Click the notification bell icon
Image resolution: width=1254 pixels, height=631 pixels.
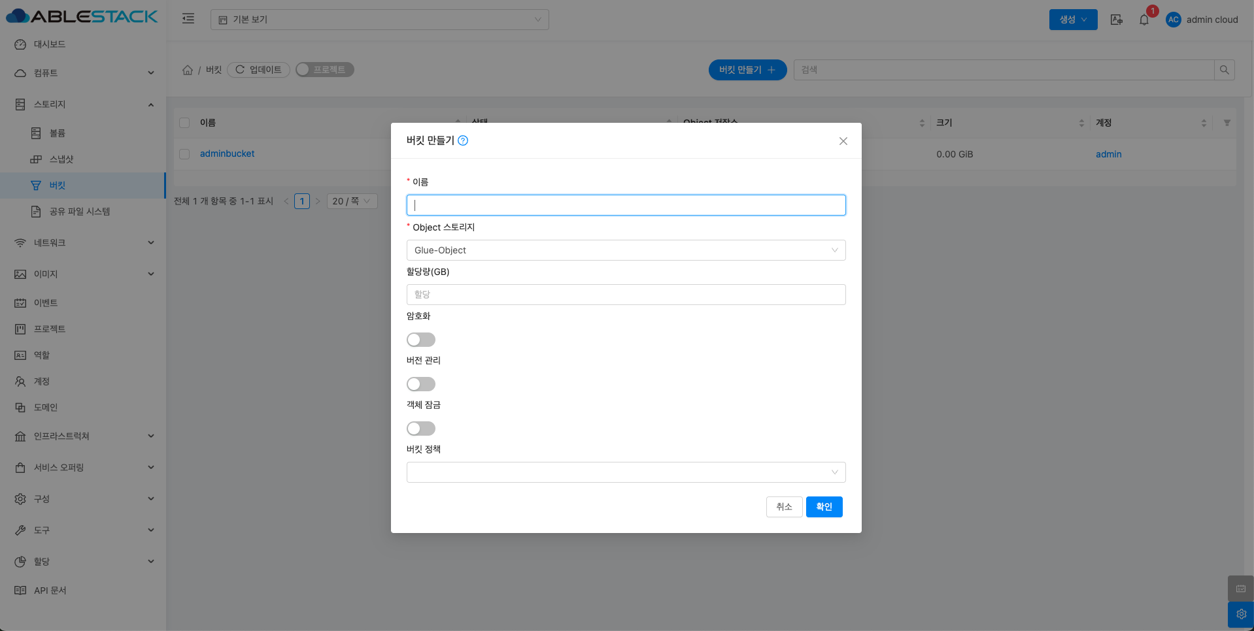1144,20
